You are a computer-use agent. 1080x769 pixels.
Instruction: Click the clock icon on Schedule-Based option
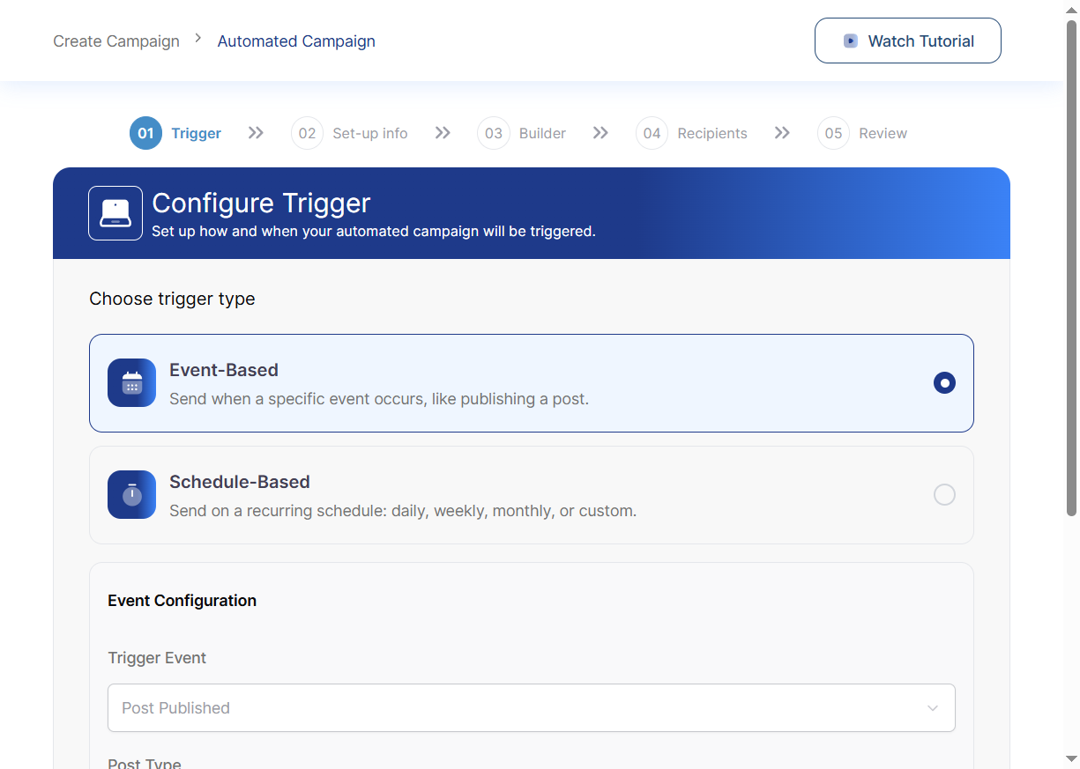[131, 494]
